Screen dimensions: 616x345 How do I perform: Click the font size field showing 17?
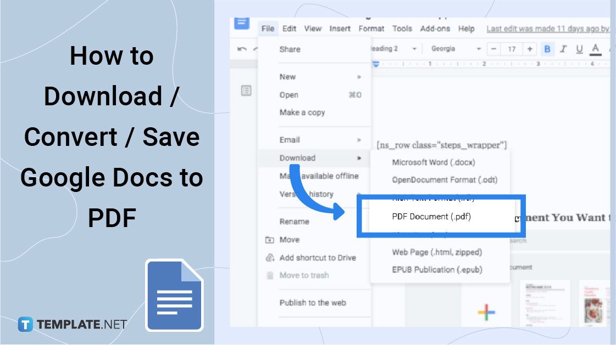coord(513,49)
